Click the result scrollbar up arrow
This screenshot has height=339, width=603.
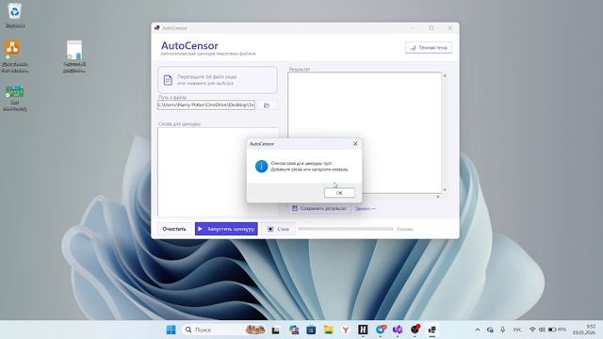(445, 75)
